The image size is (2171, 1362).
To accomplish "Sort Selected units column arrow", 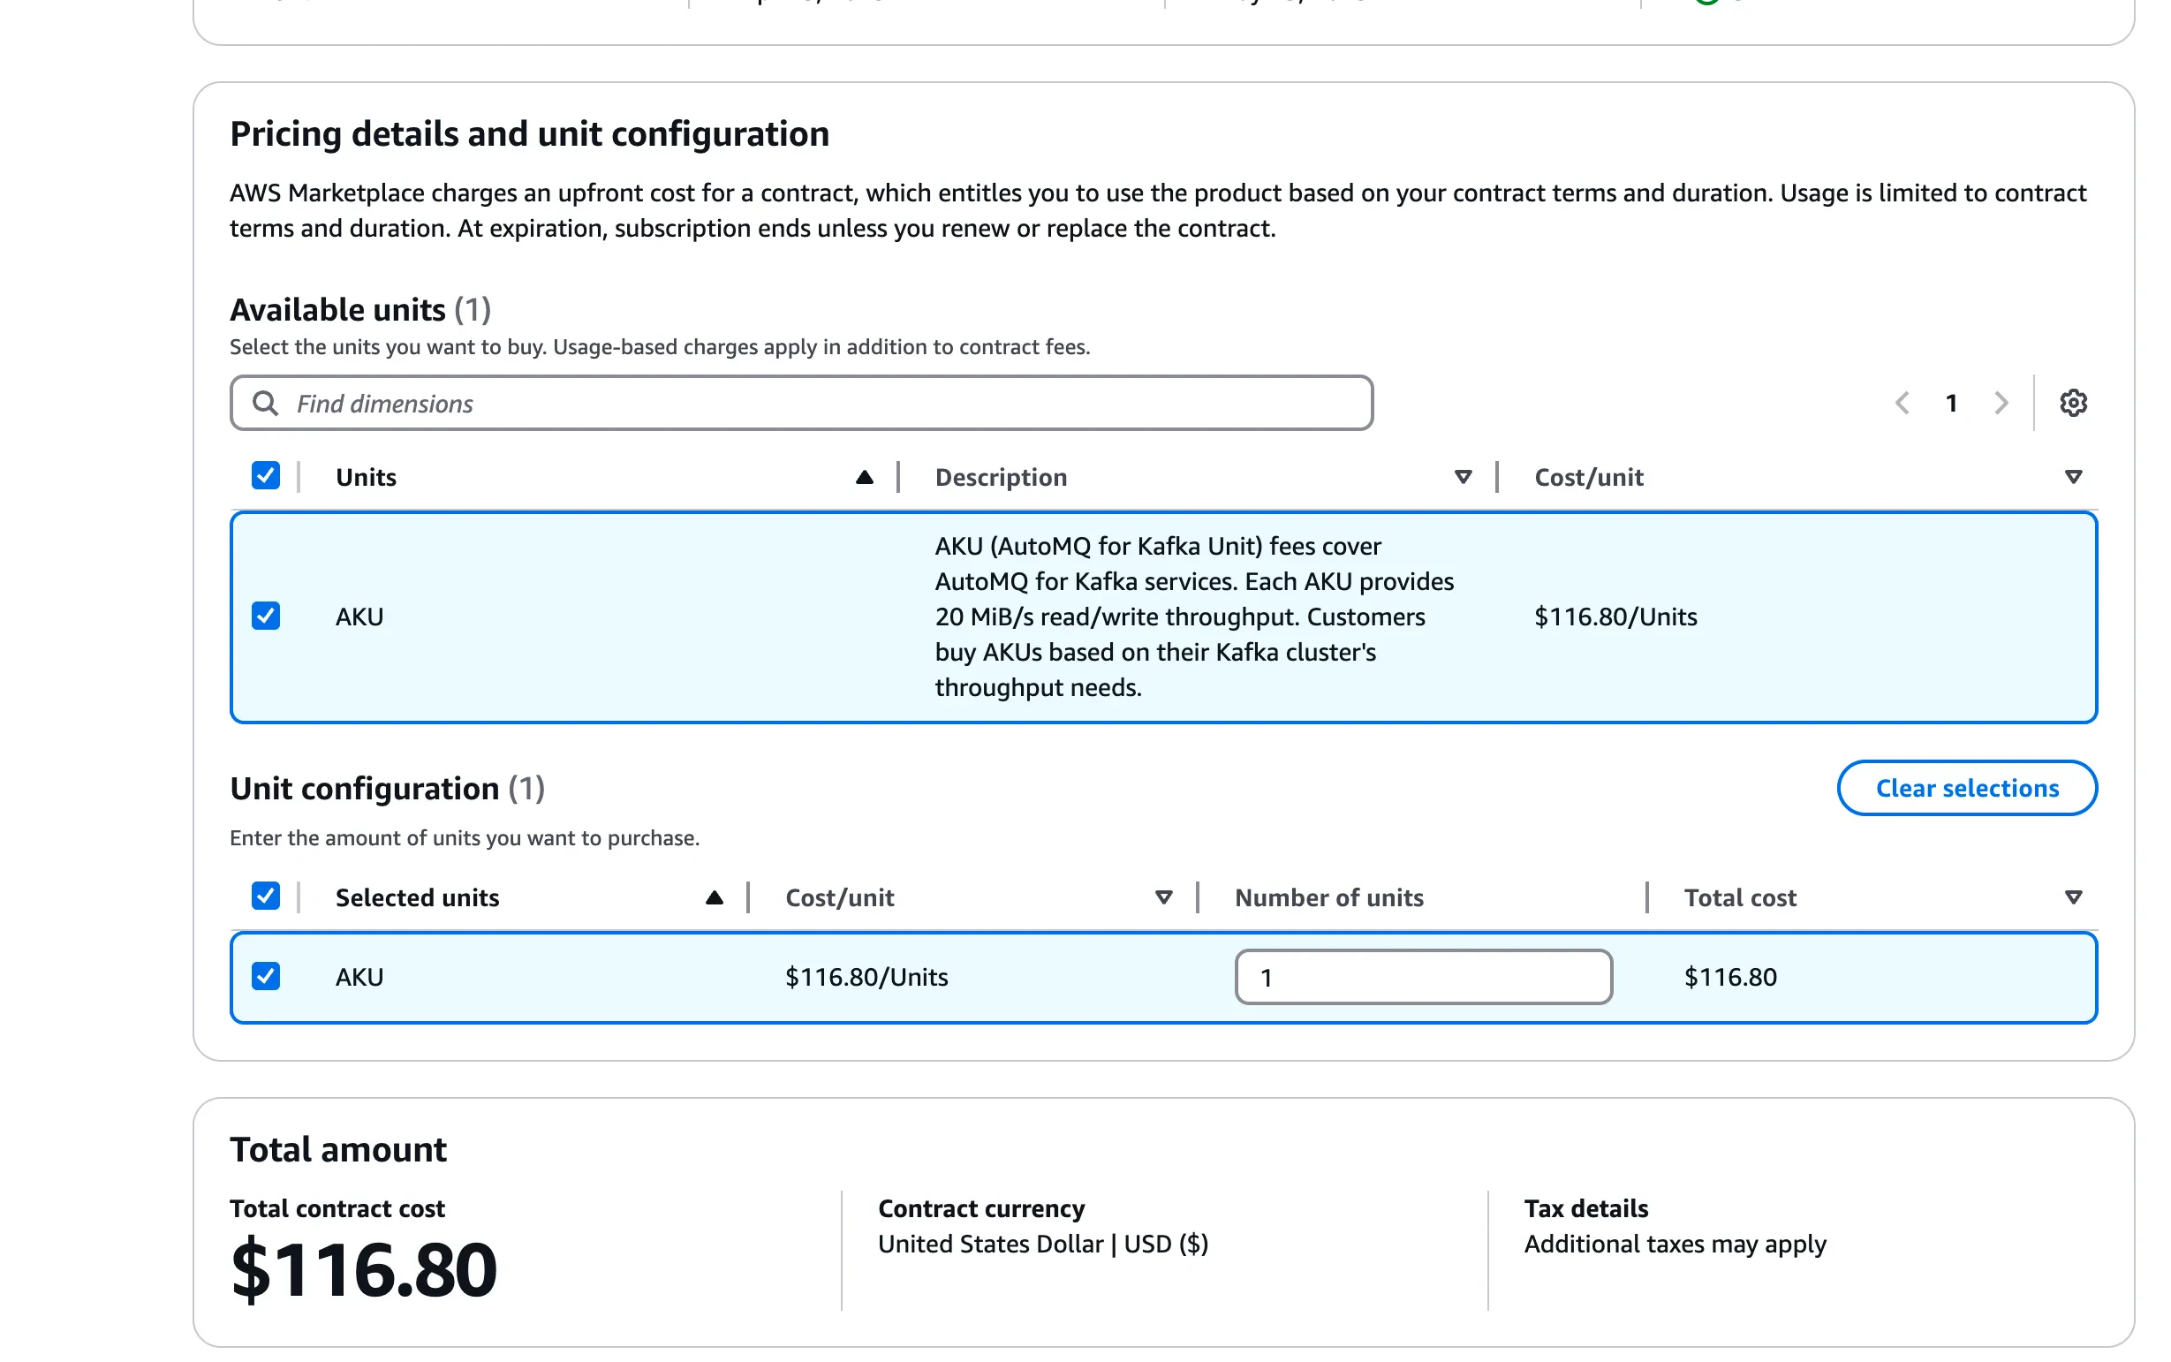I will [714, 897].
